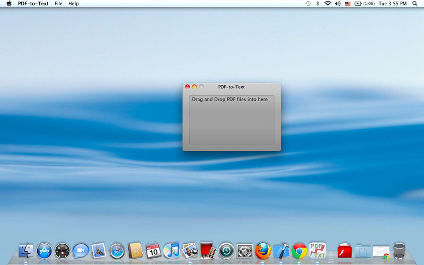Open System Preferences gear icon
The image size is (424, 265).
(244, 251)
